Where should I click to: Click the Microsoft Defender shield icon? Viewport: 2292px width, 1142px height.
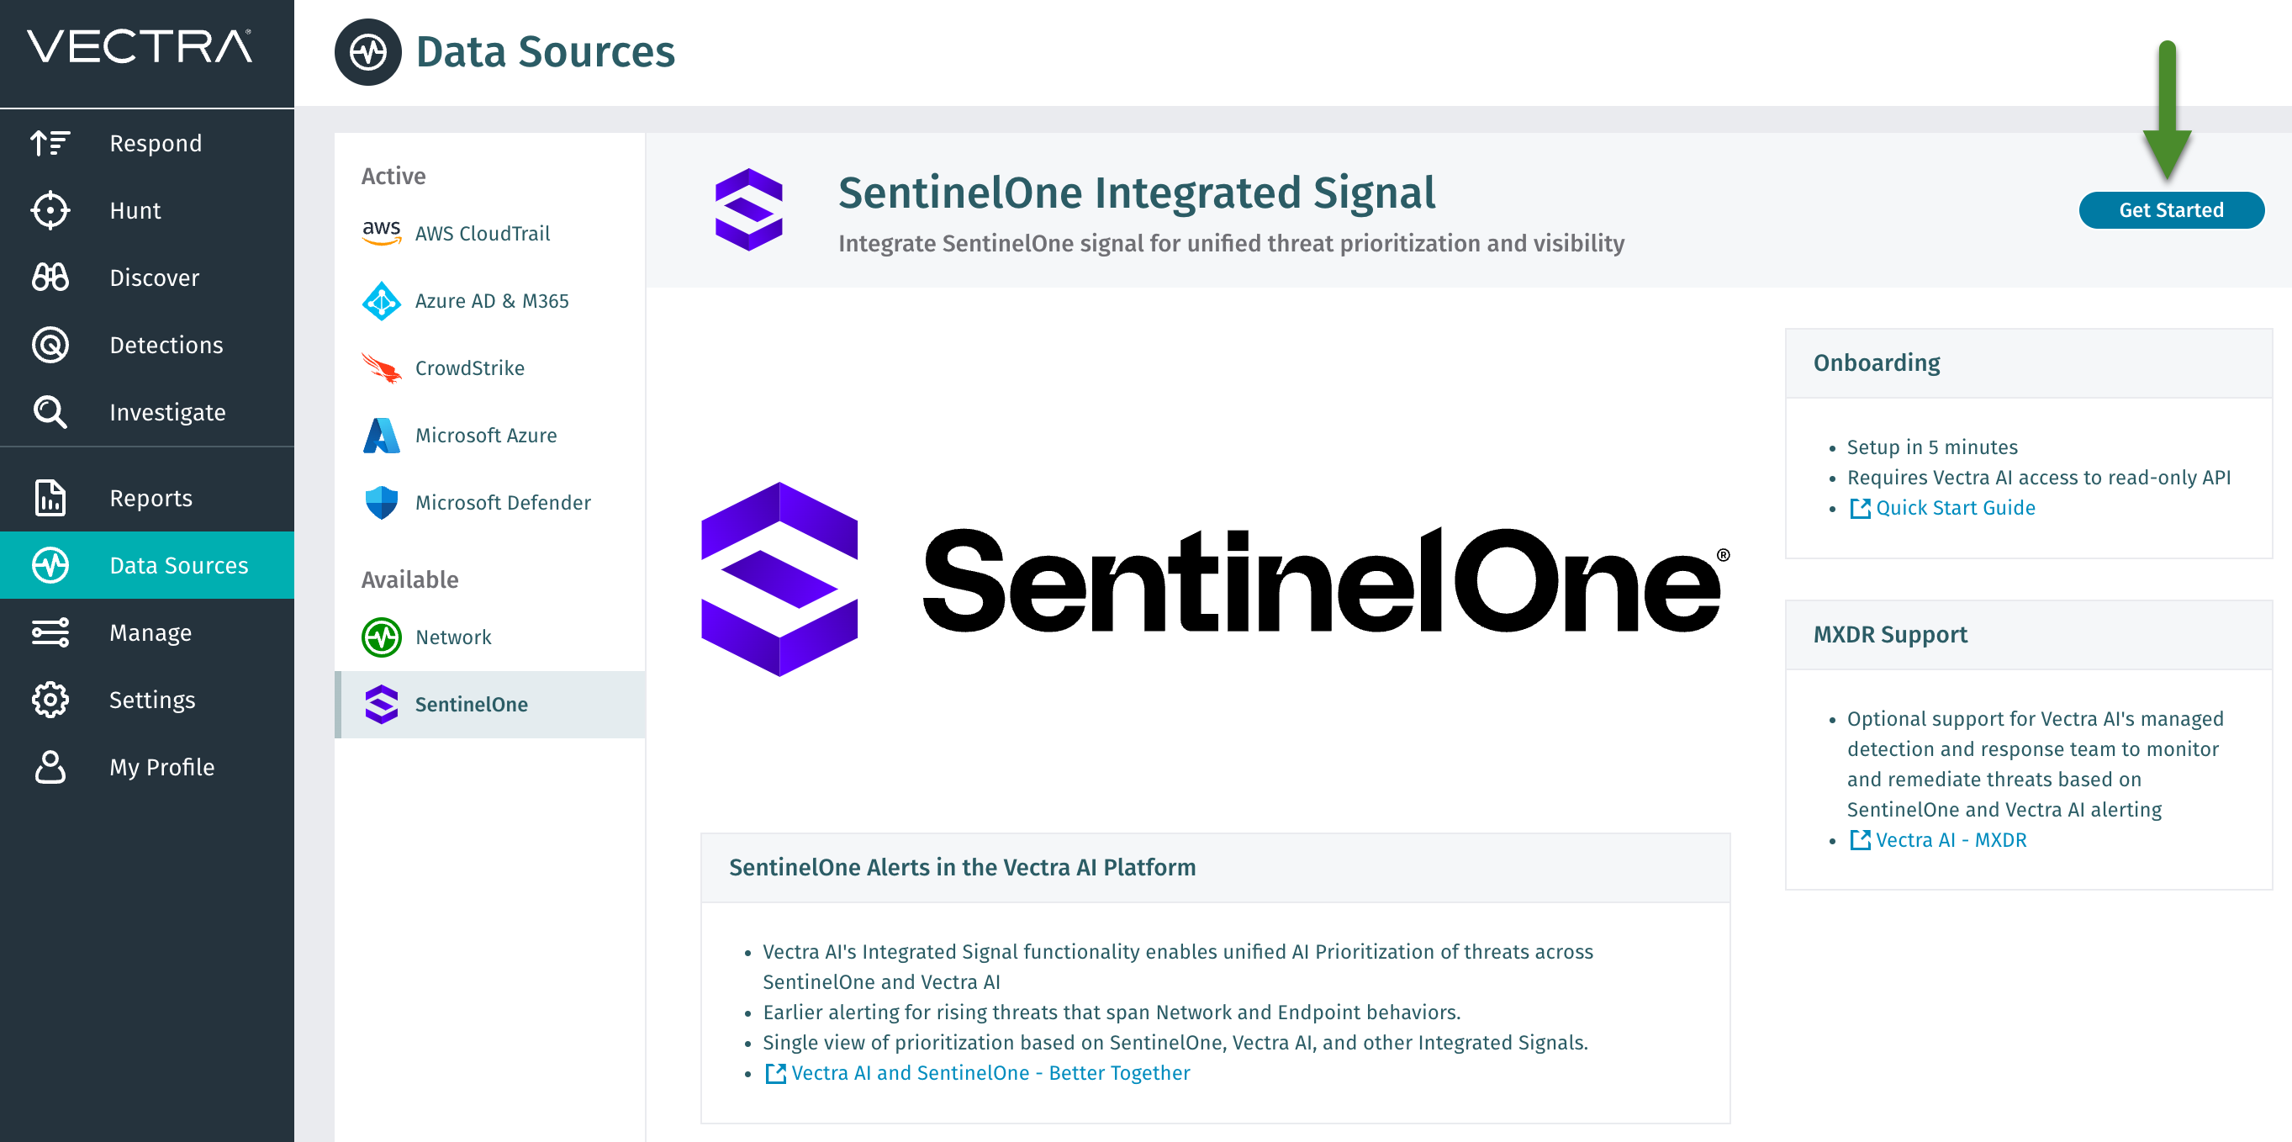point(381,502)
